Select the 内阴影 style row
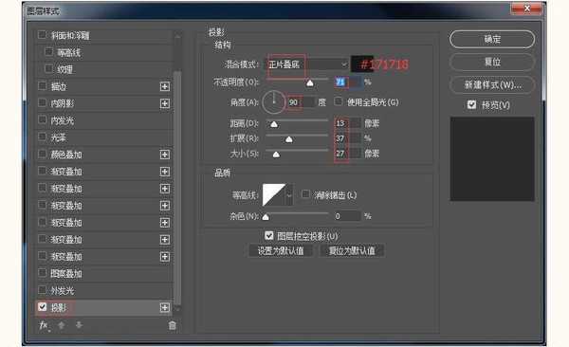 click(x=103, y=103)
